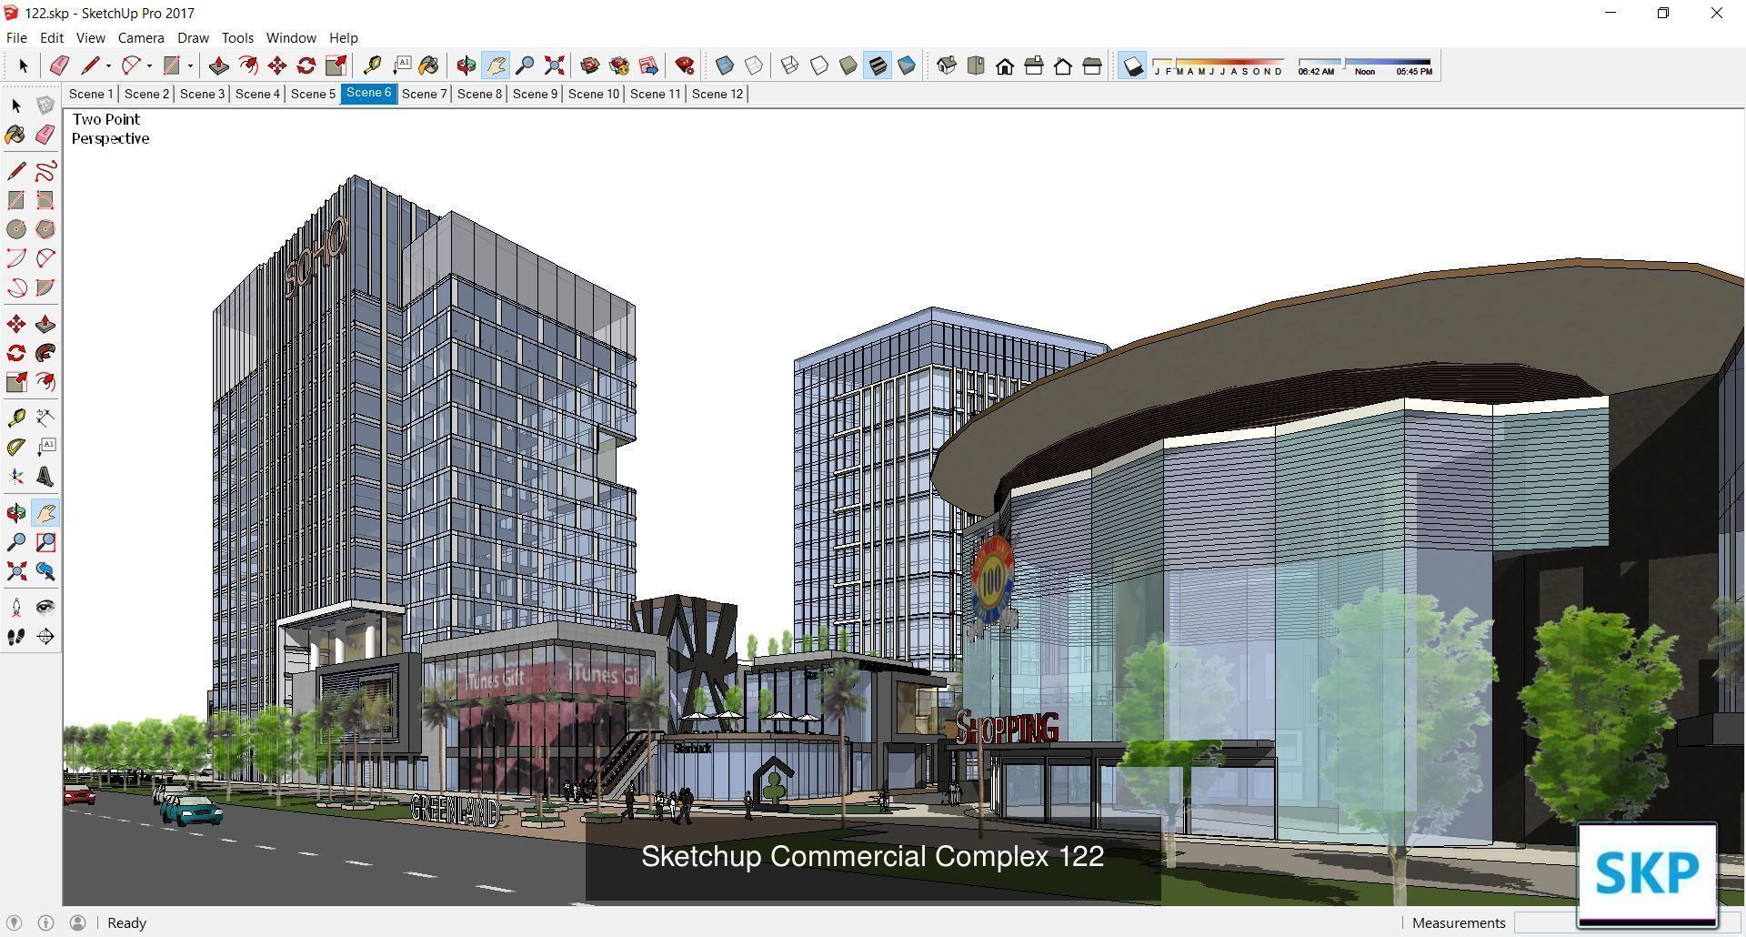Switch to Scene 7 tab
The height and width of the screenshot is (937, 1746).
point(424,94)
